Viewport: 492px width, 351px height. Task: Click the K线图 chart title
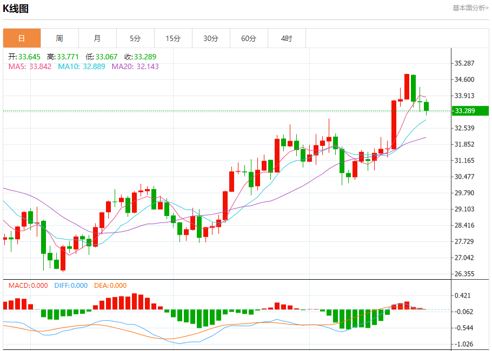16,9
